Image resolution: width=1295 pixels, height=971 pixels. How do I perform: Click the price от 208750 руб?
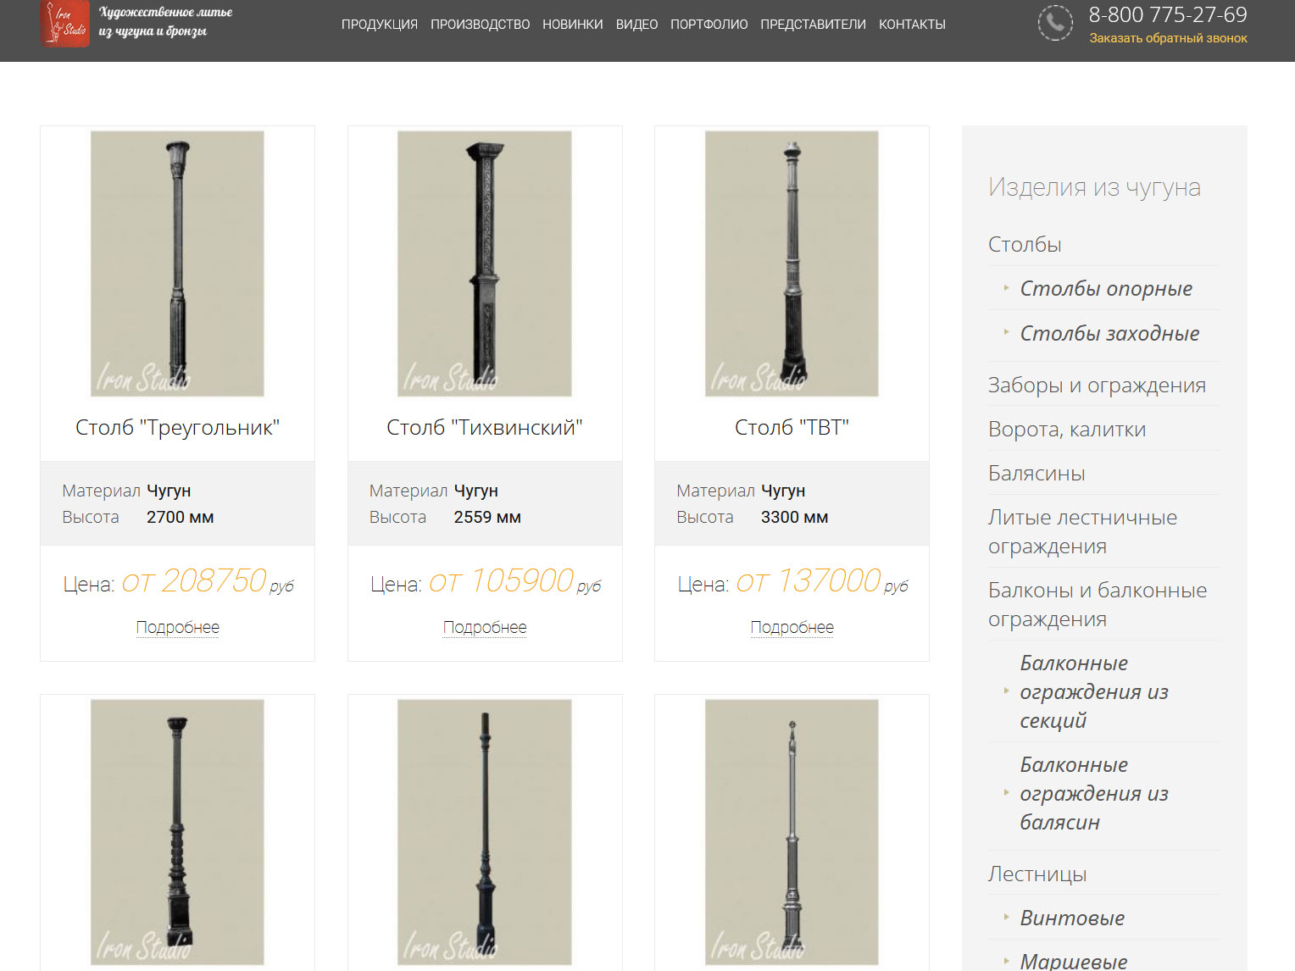[208, 581]
